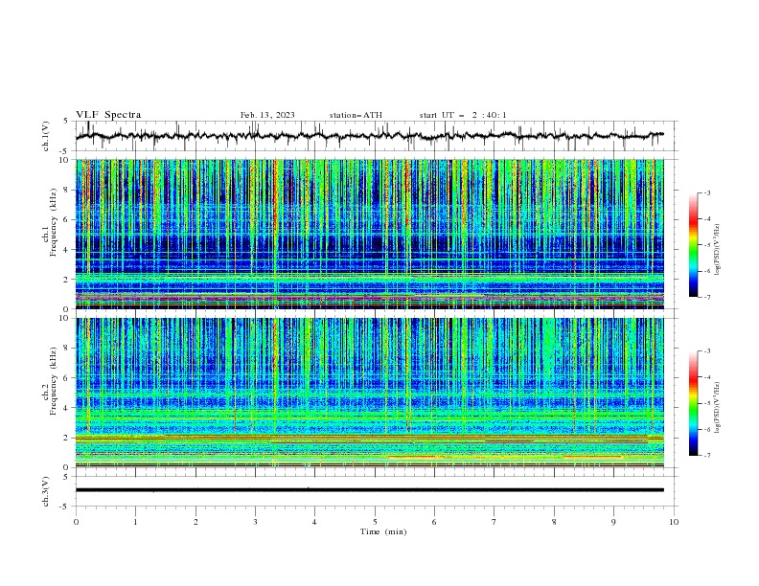Image resolution: width=759 pixels, height=586 pixels.
Task: Click the ch.2 spectrogram panel
Action: 369,393
